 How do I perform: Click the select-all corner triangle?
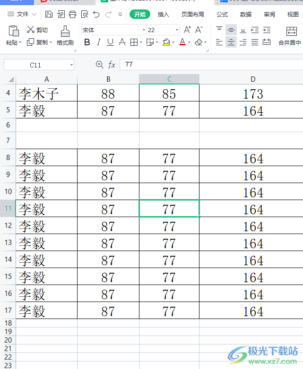[x=11, y=80]
